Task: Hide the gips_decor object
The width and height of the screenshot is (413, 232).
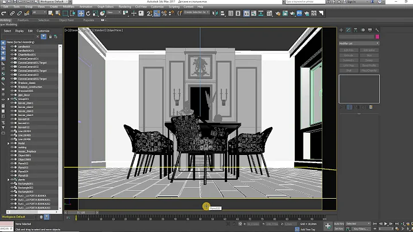Action: 12,95
